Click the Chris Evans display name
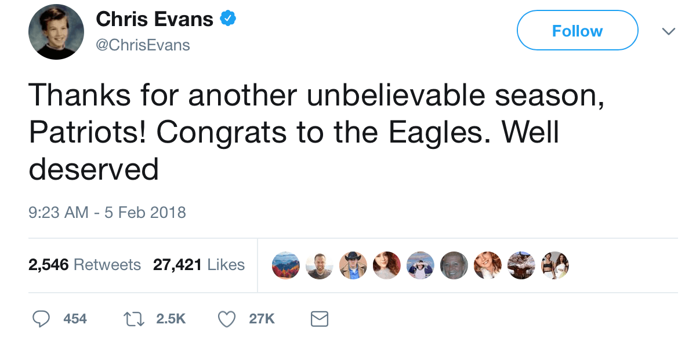 click(x=154, y=20)
